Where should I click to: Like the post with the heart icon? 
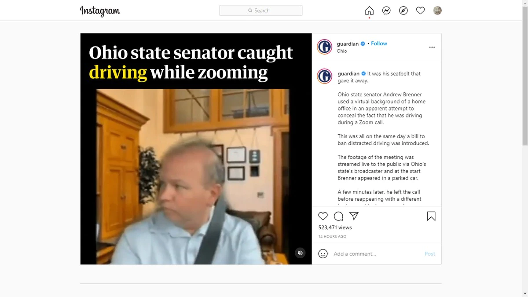323,216
